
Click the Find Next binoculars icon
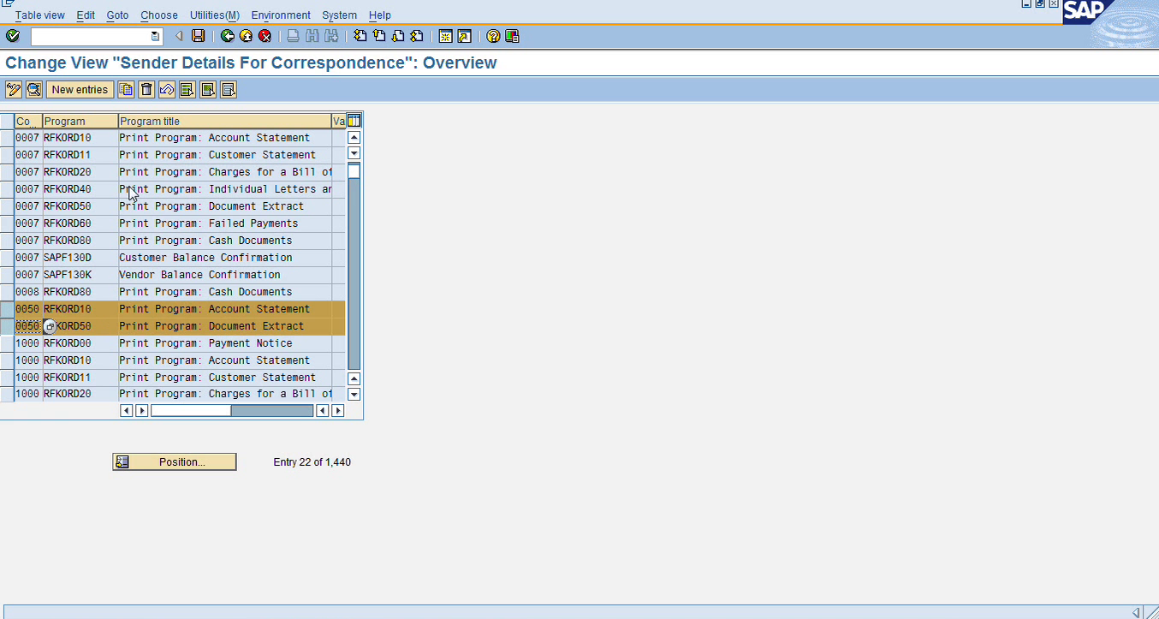330,36
